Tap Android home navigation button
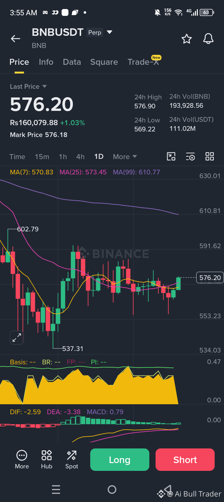The width and height of the screenshot is (224, 502). point(112,490)
